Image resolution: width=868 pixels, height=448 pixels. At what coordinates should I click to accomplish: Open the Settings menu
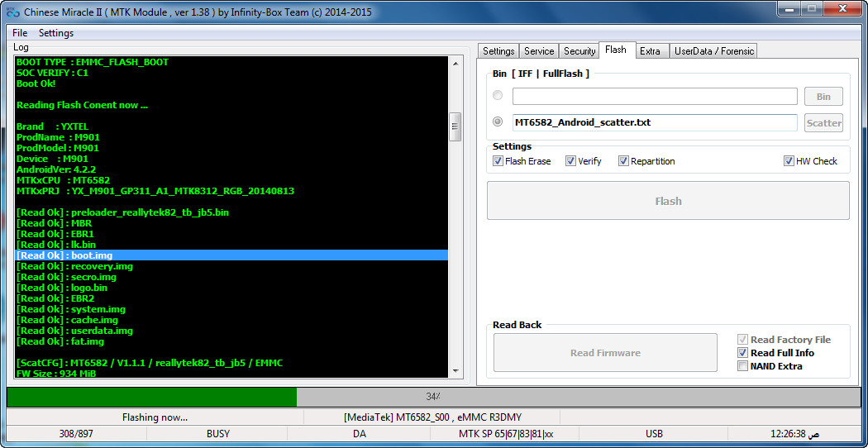(x=56, y=33)
